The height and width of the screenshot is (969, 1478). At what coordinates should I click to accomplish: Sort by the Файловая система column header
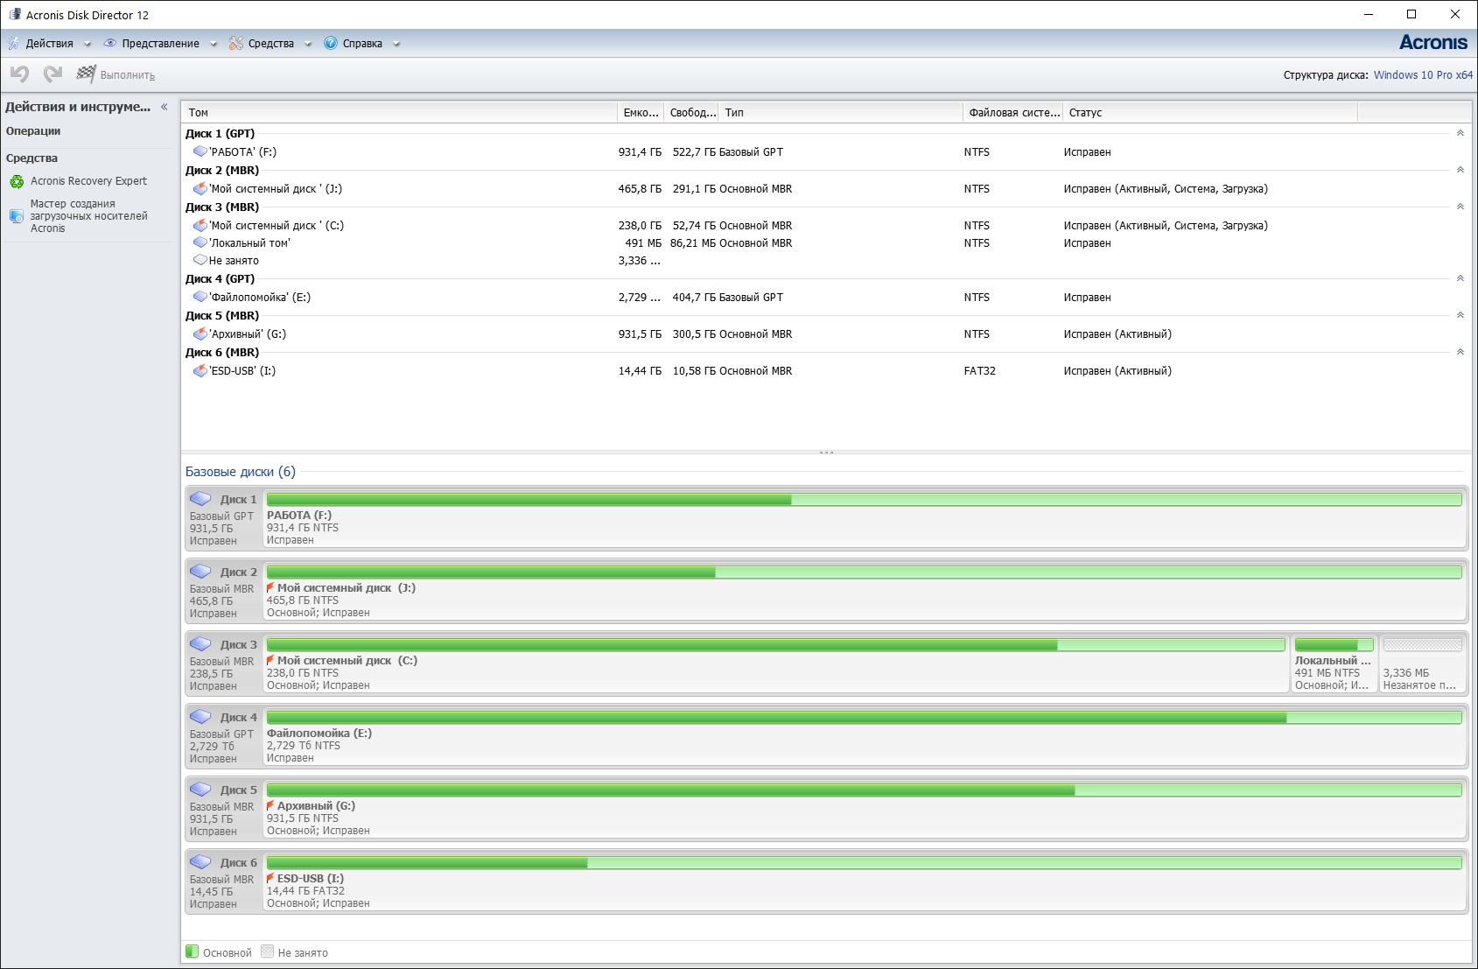coord(1013,112)
